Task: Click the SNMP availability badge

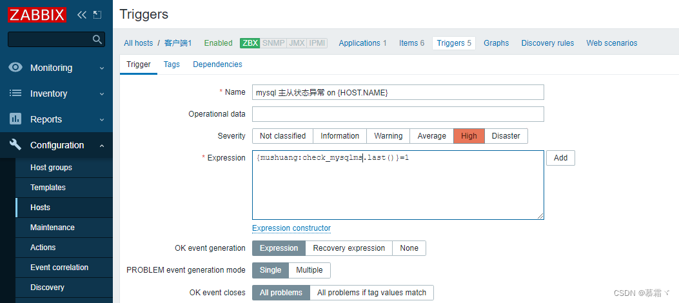Action: coord(273,43)
